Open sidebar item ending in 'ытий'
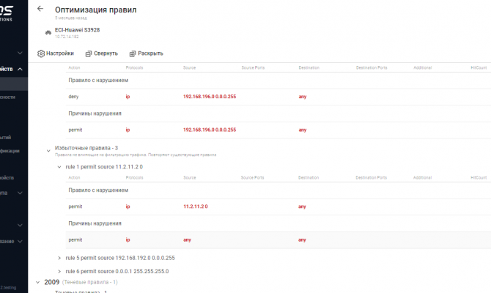This screenshot has width=491, height=293. click(x=6, y=137)
